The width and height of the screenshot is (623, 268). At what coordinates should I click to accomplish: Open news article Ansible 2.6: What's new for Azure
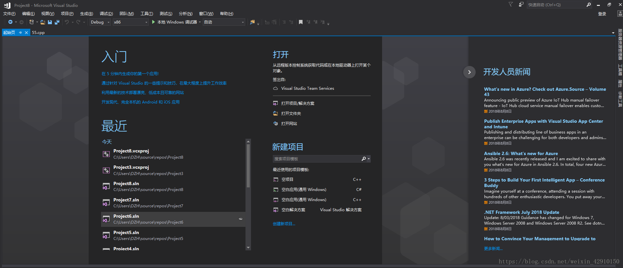point(521,153)
